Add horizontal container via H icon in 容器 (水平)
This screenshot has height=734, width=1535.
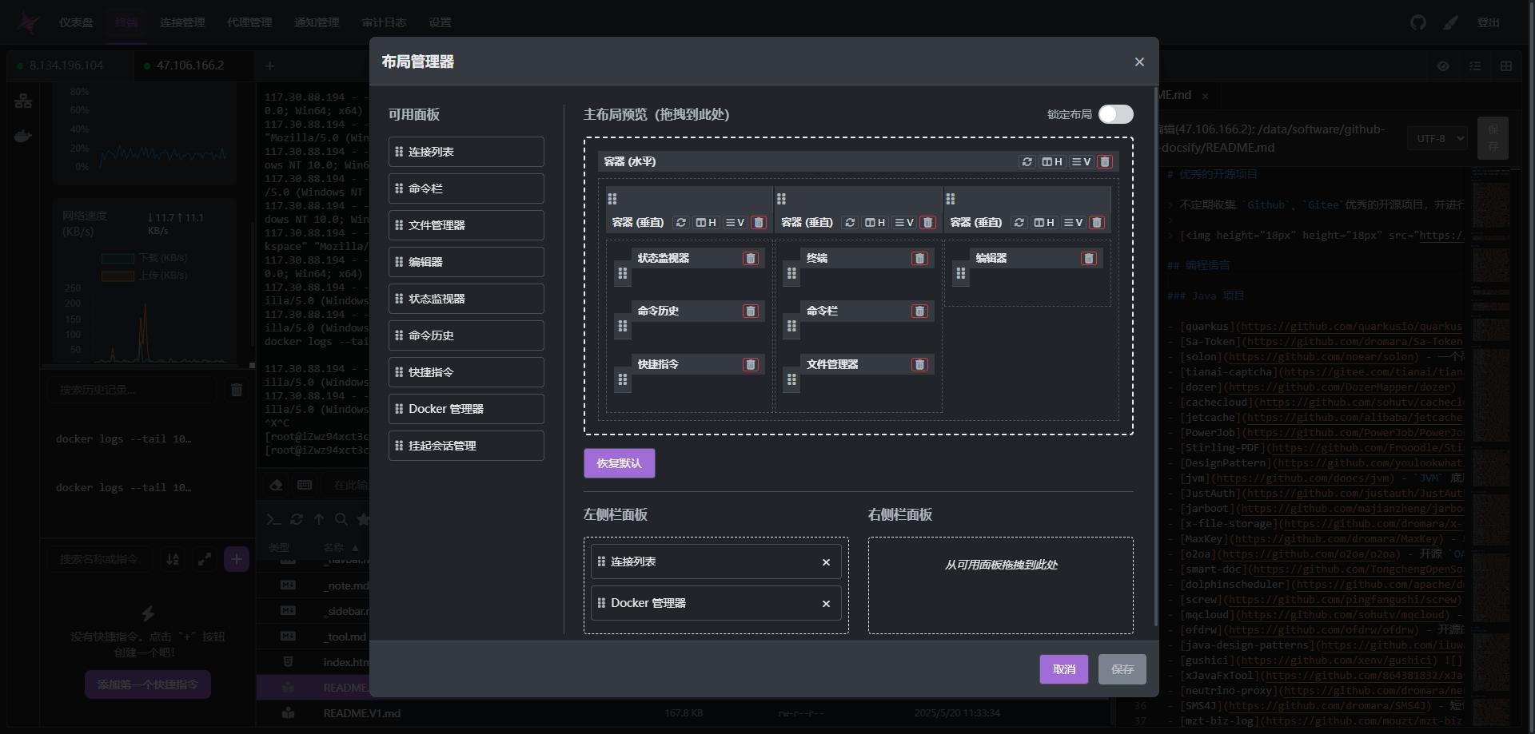pos(1052,161)
